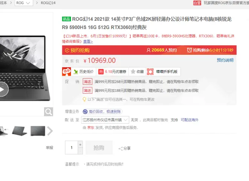The image size is (249, 181).
Task: Open 喵喵折手机版 QR code option
Action: click(x=162, y=72)
